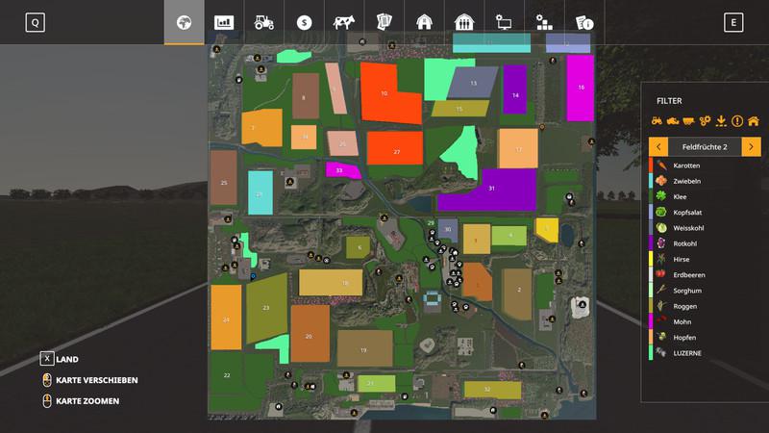Open the finances tab with dollar icon
This screenshot has height=433, width=769.
[304, 22]
